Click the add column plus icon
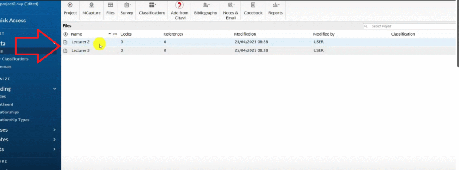The height and width of the screenshot is (170, 459). click(x=65, y=34)
